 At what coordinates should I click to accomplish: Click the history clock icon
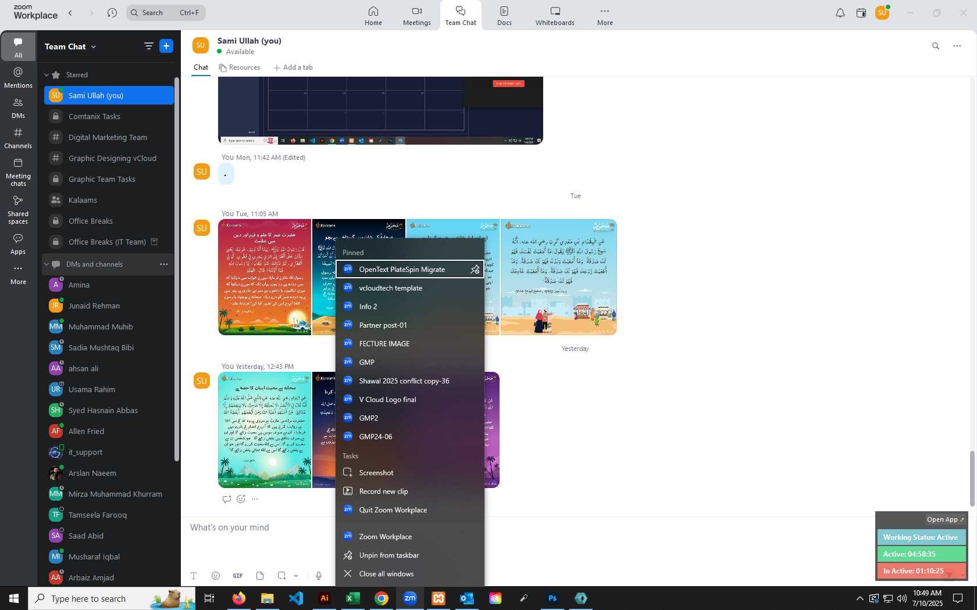click(x=112, y=13)
